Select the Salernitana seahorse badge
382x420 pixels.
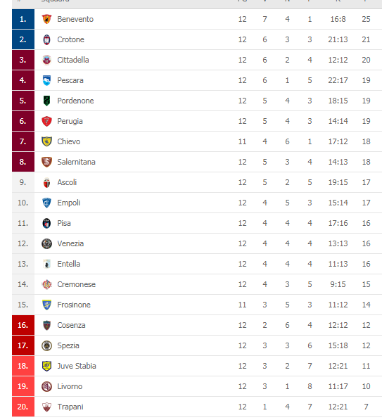click(x=46, y=162)
